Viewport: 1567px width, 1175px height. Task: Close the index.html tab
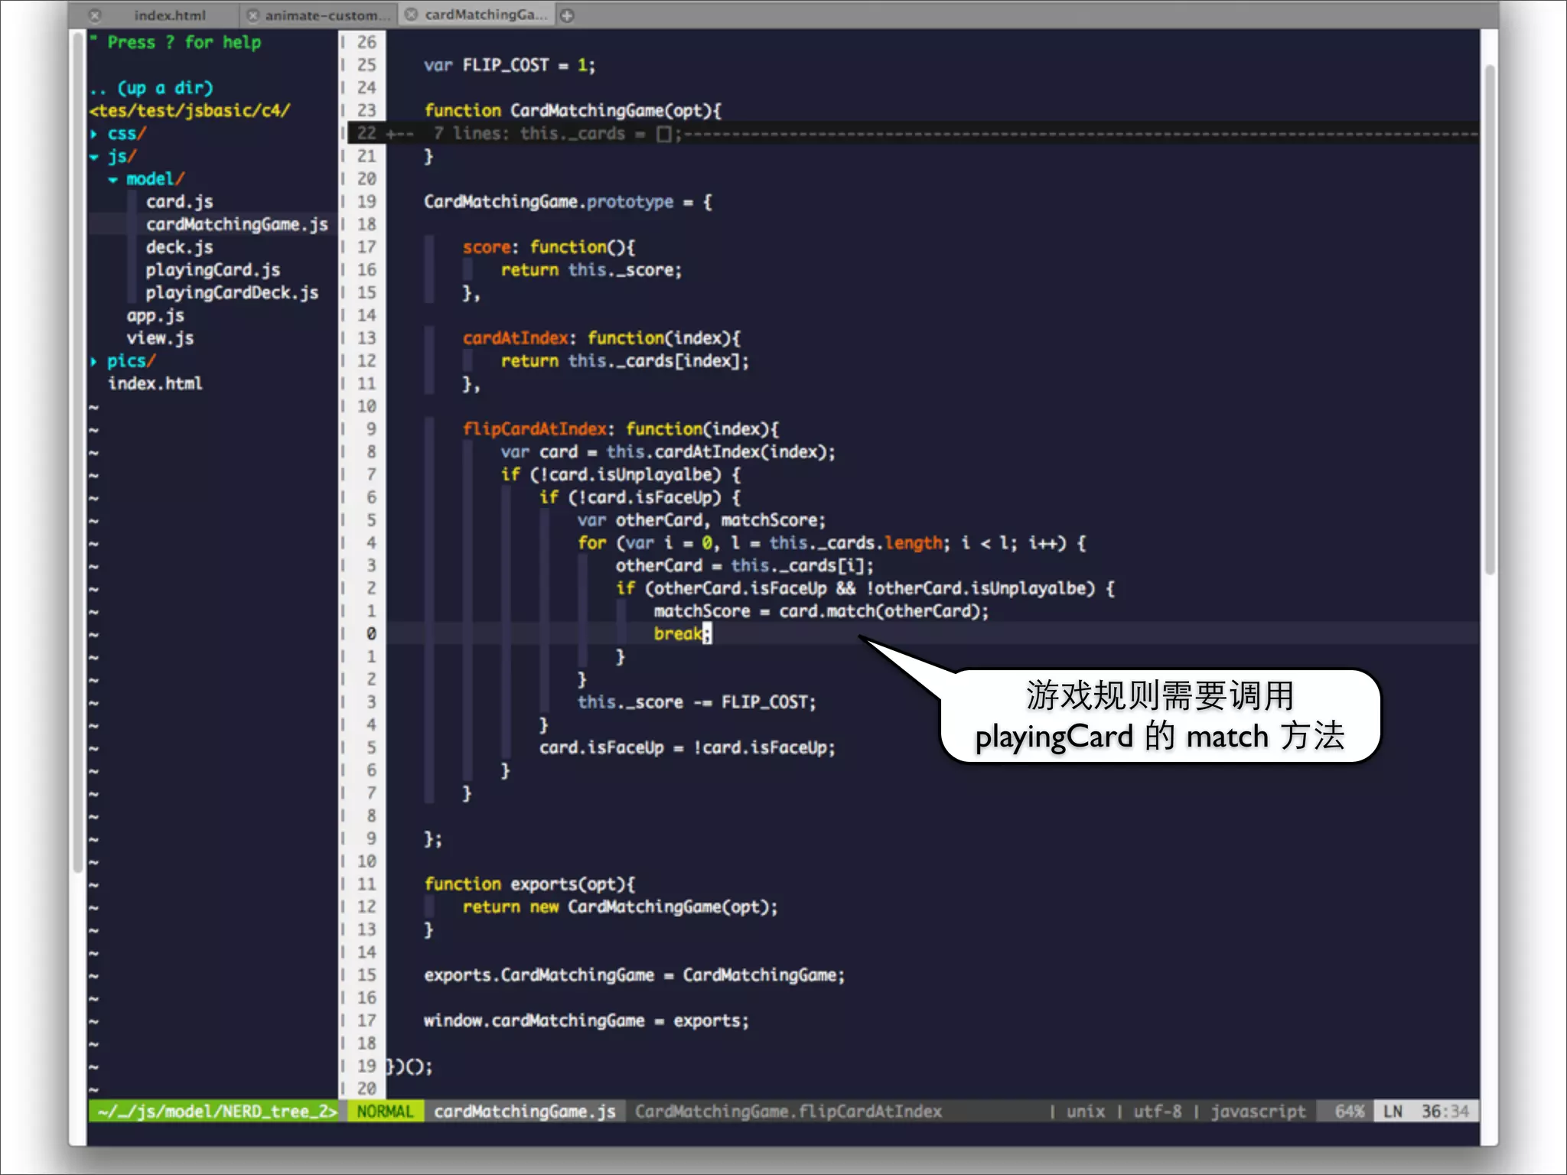click(x=94, y=15)
